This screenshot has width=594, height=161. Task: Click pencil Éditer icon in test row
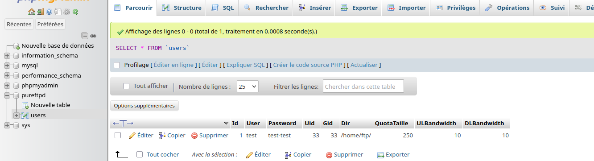[132, 136]
